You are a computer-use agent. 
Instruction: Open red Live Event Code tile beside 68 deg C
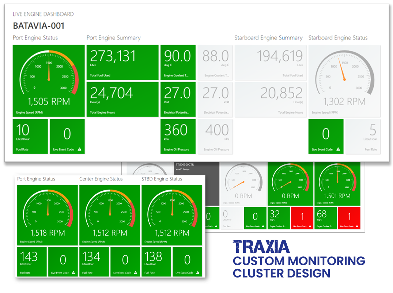coord(349,218)
